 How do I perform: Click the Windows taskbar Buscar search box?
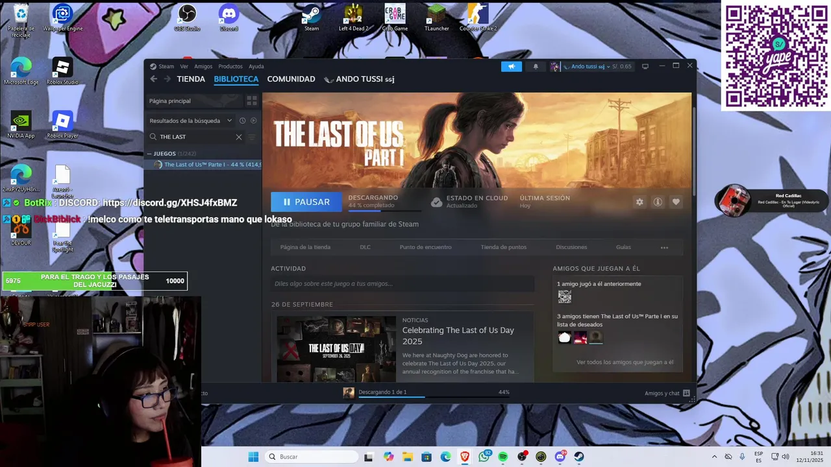[x=312, y=457]
